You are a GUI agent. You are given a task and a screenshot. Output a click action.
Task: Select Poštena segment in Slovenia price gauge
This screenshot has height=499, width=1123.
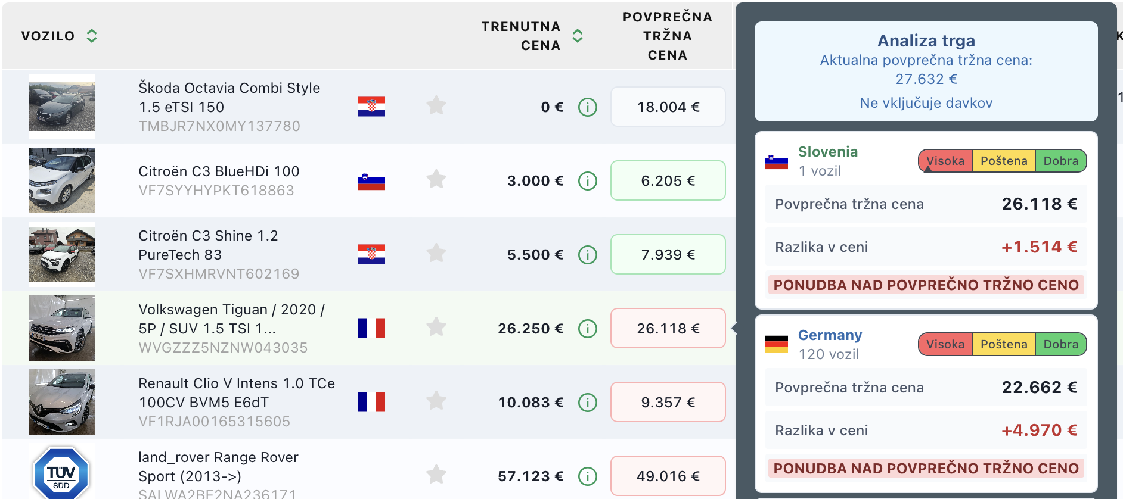coord(1004,161)
